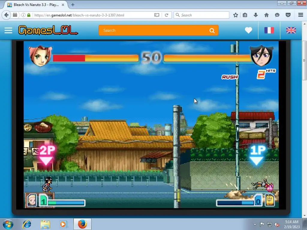Image resolution: width=307 pixels, height=230 pixels.
Task: Open the GamesLOL site hamburger menu
Action: 8,30
